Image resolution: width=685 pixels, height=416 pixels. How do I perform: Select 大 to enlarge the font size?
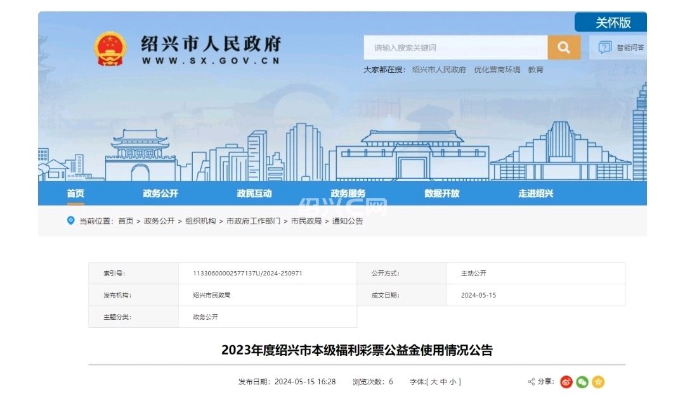(x=434, y=381)
